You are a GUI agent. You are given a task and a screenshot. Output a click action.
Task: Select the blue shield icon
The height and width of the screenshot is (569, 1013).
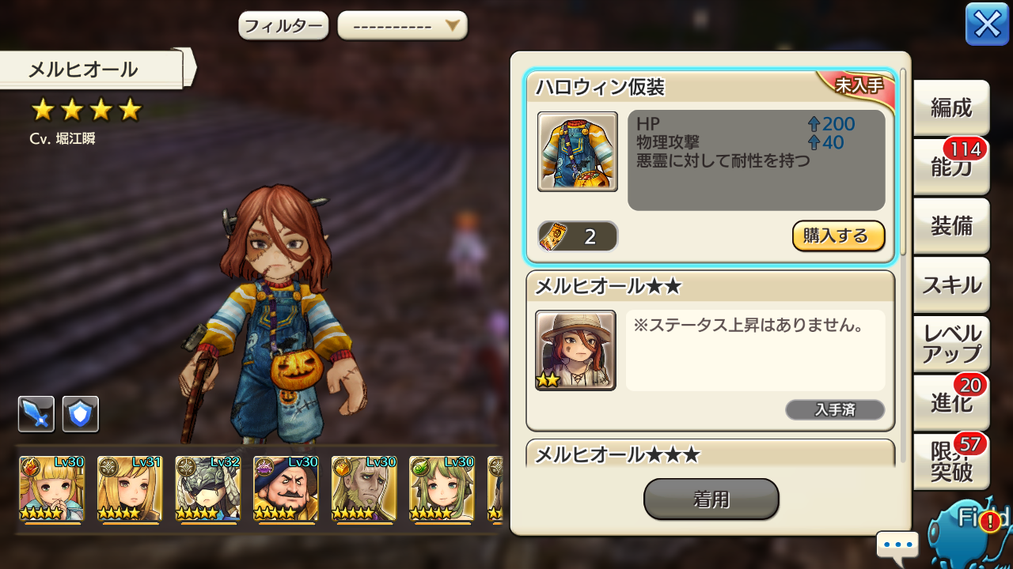coord(81,414)
